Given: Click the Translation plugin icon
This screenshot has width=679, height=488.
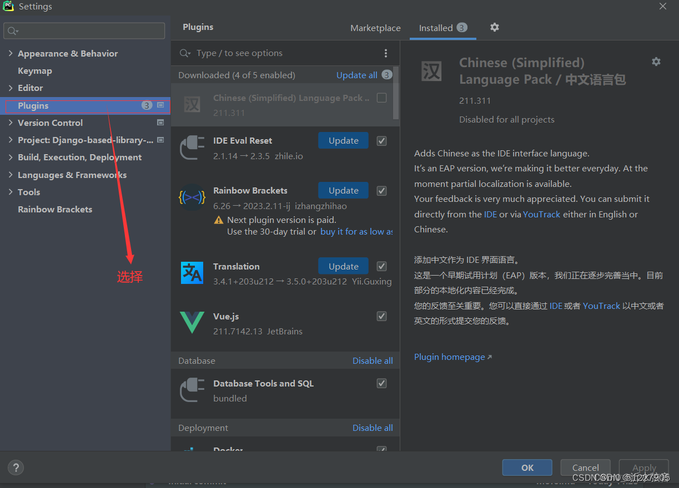Looking at the screenshot, I should tap(192, 273).
